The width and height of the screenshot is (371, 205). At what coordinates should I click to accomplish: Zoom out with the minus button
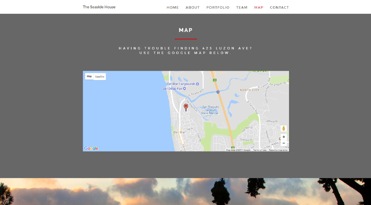pyautogui.click(x=283, y=143)
